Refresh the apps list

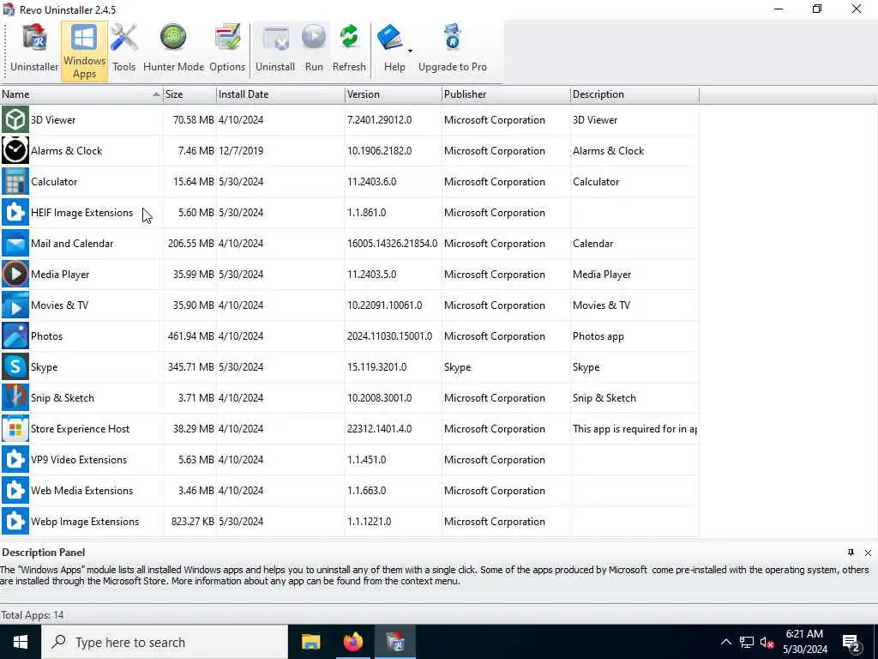click(349, 50)
